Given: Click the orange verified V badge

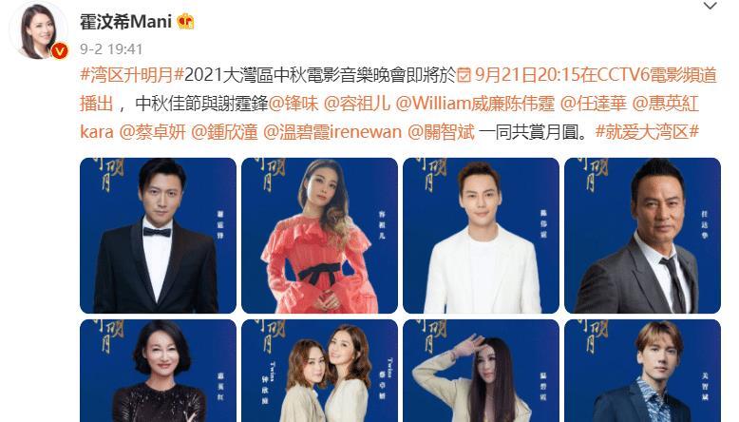Looking at the screenshot, I should pos(60,50).
